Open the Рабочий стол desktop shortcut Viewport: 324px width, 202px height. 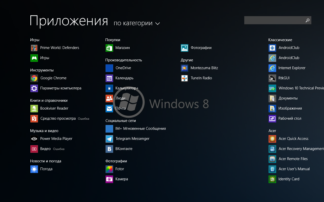[290, 118]
